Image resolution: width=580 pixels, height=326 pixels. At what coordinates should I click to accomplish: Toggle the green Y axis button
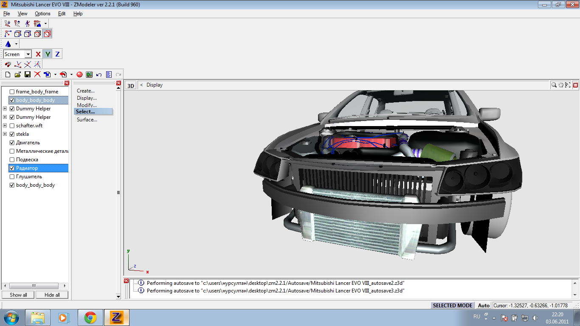coord(48,54)
